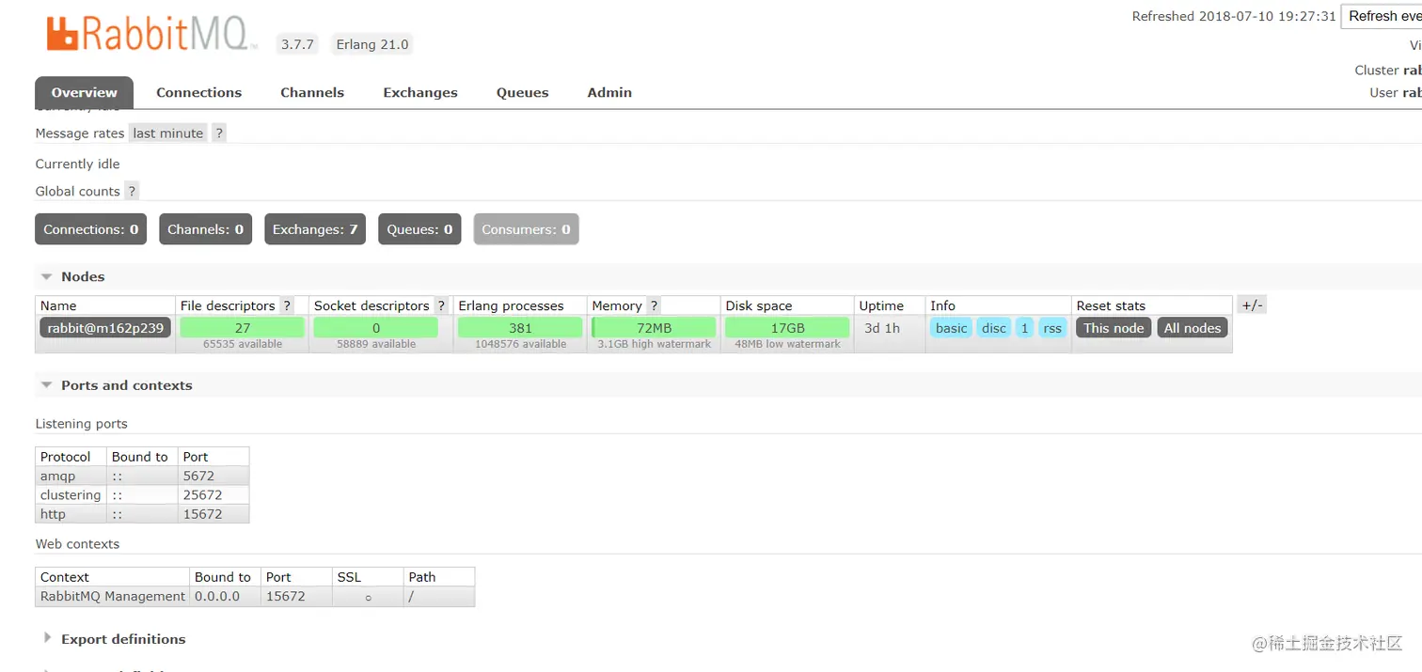Image resolution: width=1422 pixels, height=672 pixels.
Task: Click the '3.1GB high watermark' text
Action: tap(655, 344)
